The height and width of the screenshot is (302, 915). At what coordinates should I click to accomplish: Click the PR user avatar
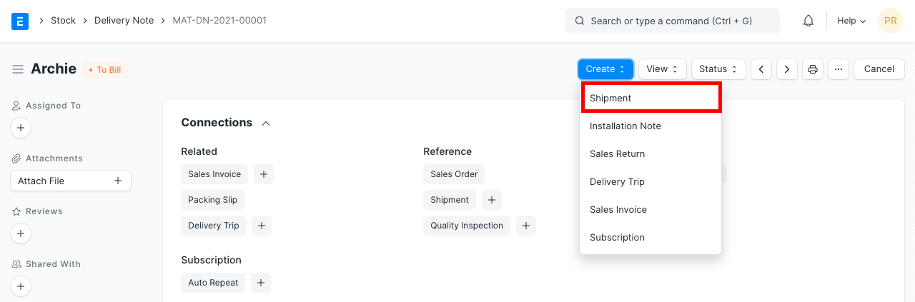(x=890, y=21)
